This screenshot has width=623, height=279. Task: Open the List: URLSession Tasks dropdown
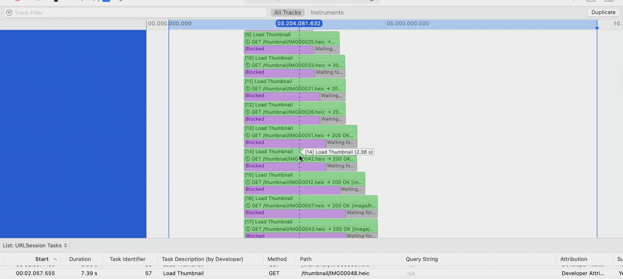click(35, 245)
